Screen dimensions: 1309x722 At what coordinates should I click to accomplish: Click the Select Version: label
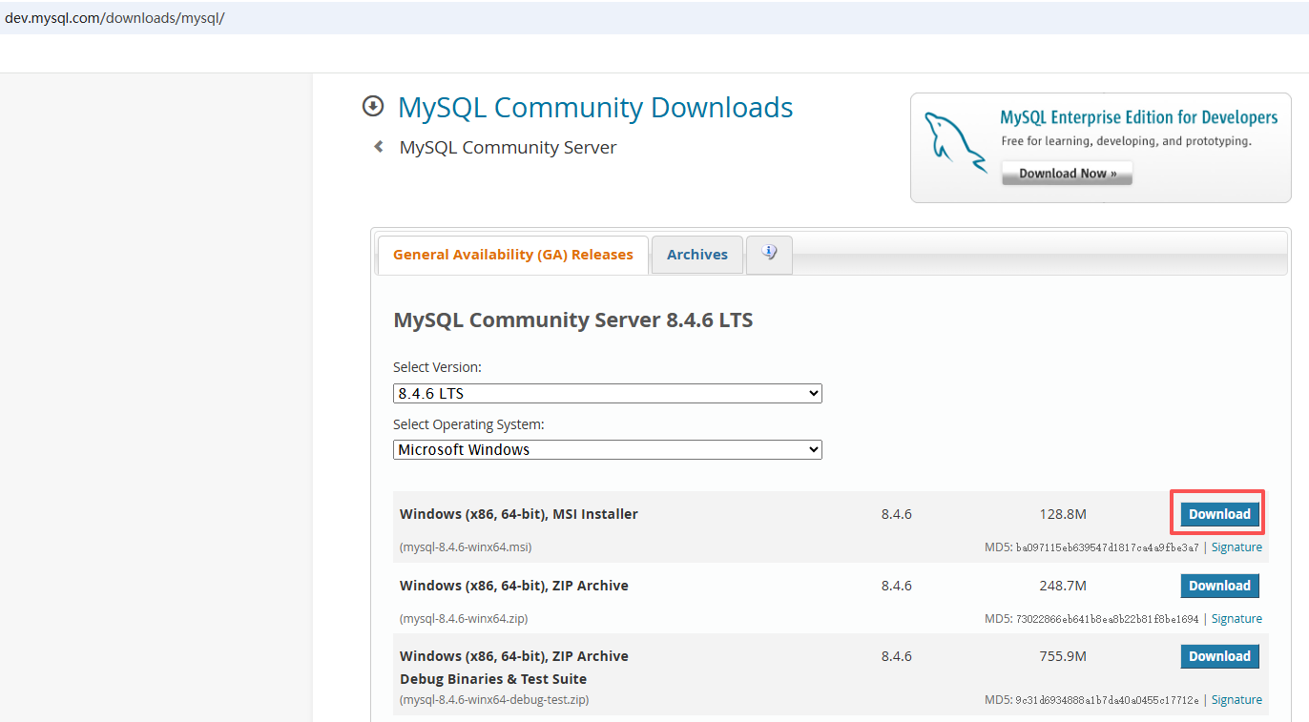point(437,367)
